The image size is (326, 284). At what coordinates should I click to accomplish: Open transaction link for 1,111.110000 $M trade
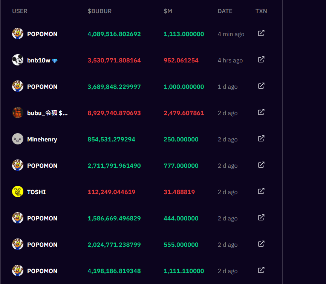(261, 270)
